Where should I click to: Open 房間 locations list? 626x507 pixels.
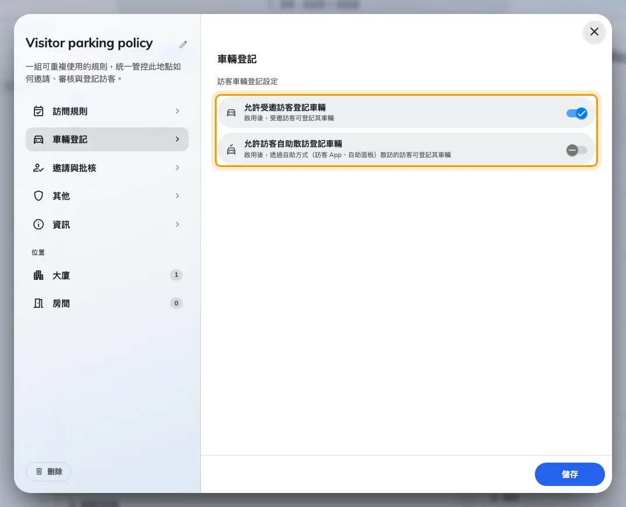[x=107, y=303]
